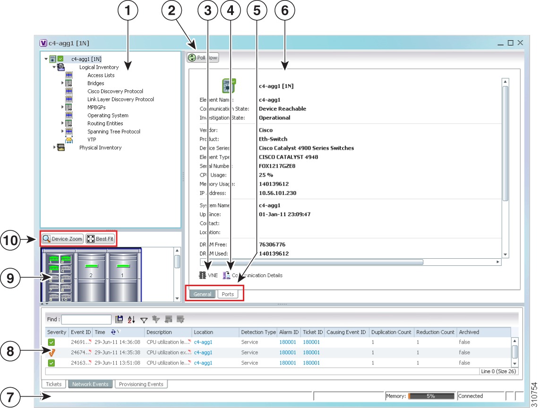
Task: Select the VTP tree item
Action: pos(92,139)
